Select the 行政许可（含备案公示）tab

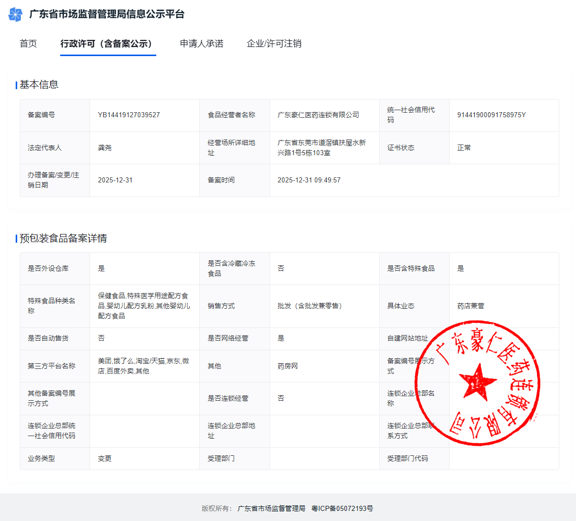tap(108, 43)
